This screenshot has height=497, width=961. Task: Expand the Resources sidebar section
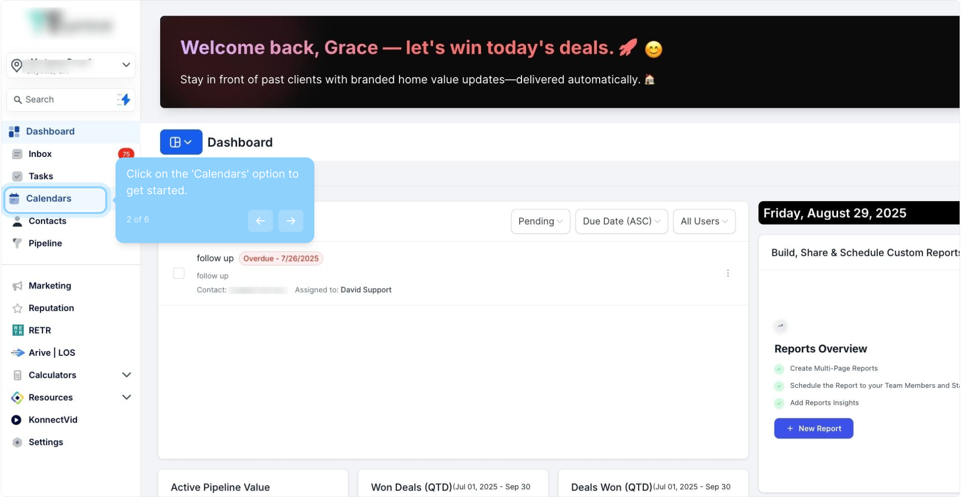127,397
